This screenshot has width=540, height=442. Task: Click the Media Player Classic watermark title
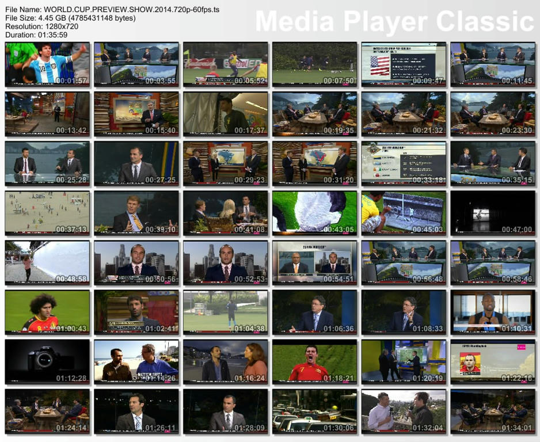coord(394,22)
